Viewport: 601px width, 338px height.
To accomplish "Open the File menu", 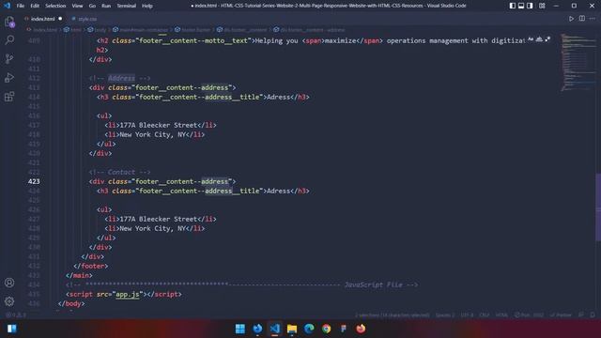I will point(21,6).
